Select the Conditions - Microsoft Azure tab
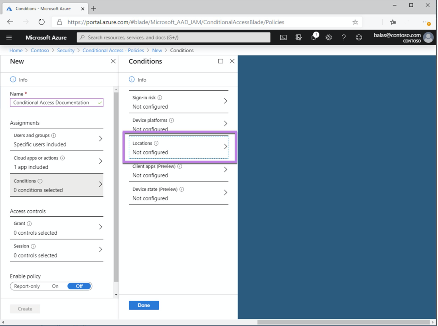The width and height of the screenshot is (438, 326). (45, 8)
